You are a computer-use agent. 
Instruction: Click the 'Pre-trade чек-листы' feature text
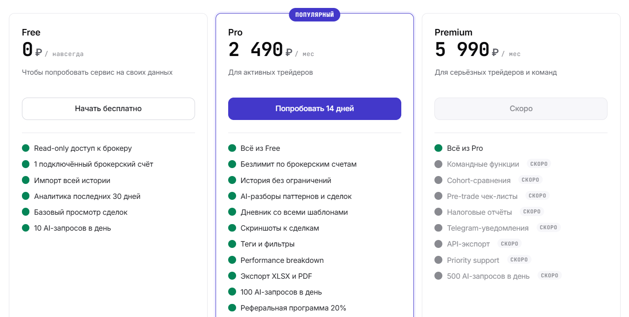[x=482, y=197]
